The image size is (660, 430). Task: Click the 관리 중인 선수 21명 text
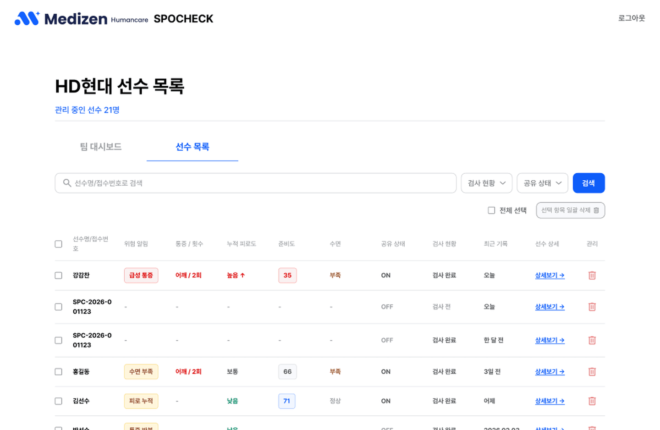click(x=87, y=110)
